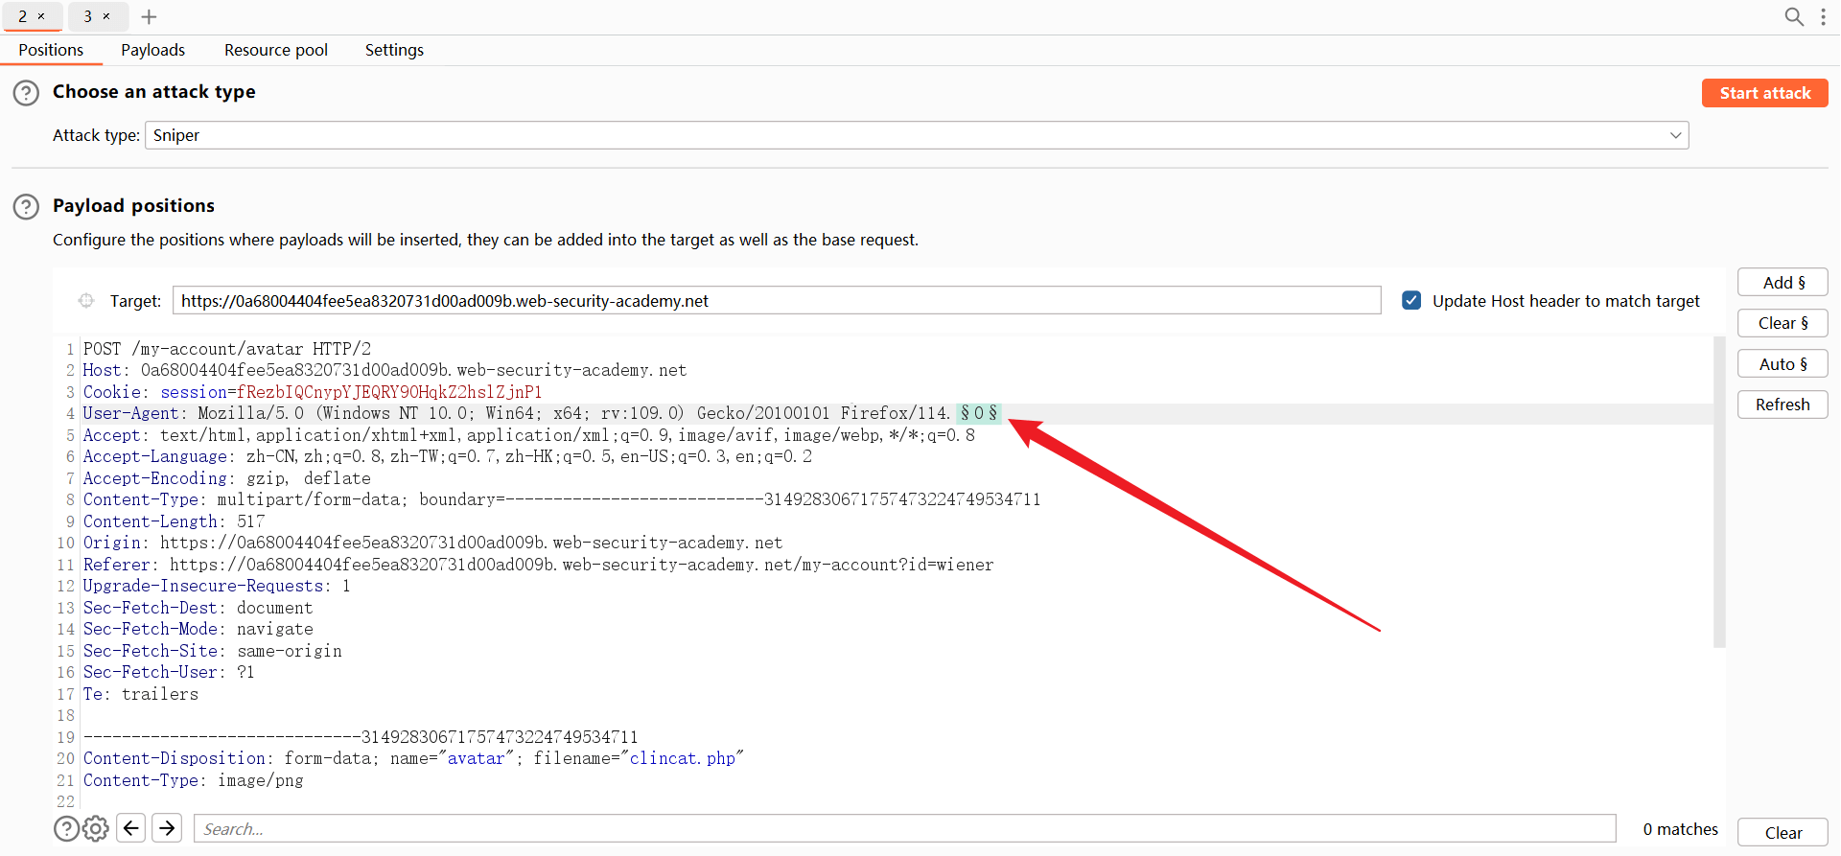
Task: Close Intruder tab 2
Action: pos(41,16)
